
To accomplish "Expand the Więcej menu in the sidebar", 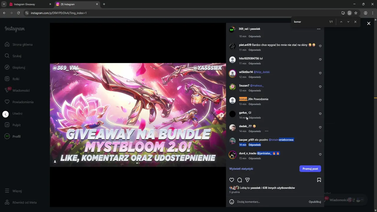I will (13, 191).
